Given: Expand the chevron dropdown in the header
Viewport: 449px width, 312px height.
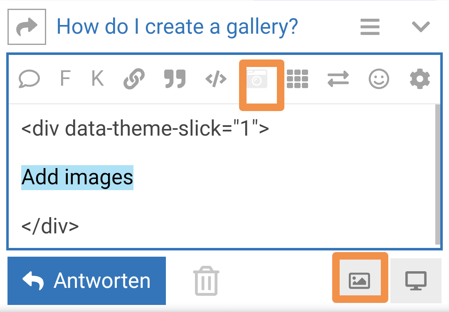Looking at the screenshot, I should coord(420,27).
